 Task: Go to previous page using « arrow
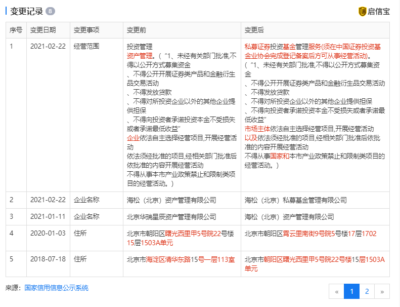tap(336, 291)
